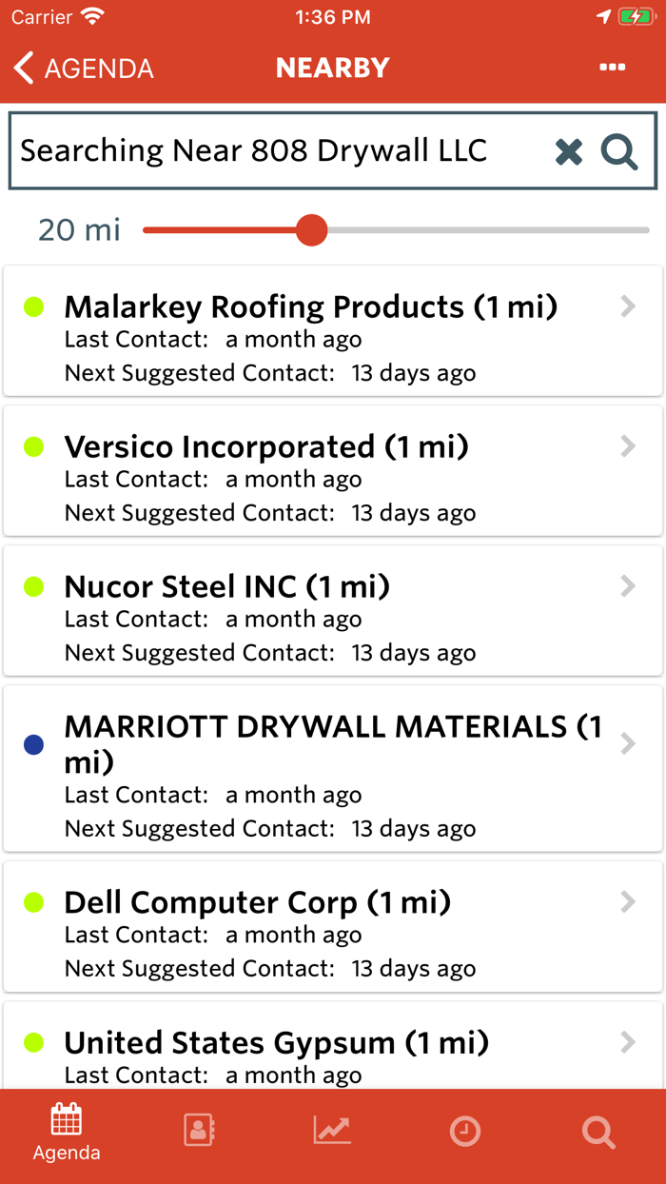Expand details for Versico Incorporated via chevron
This screenshot has height=1184, width=666.
point(628,445)
